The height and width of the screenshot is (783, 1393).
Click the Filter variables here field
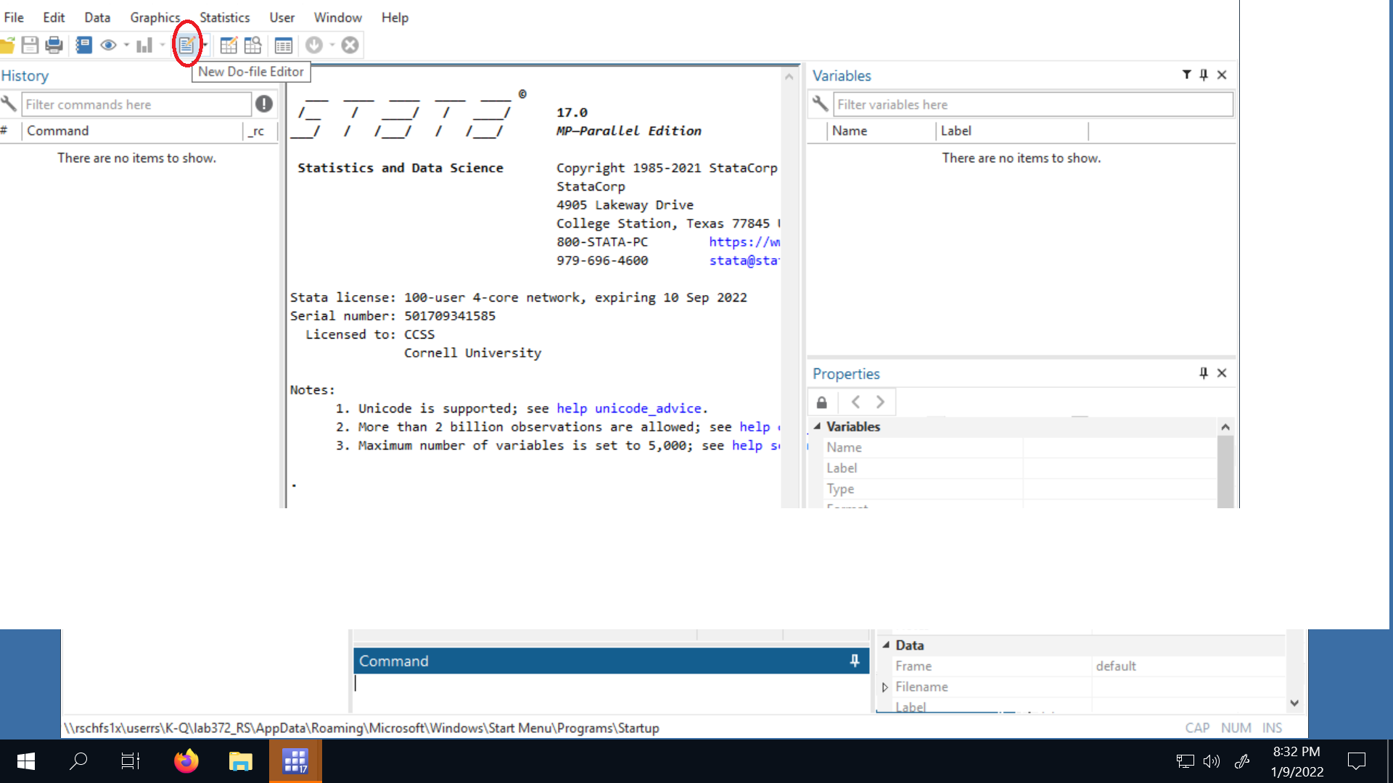click(x=1033, y=104)
